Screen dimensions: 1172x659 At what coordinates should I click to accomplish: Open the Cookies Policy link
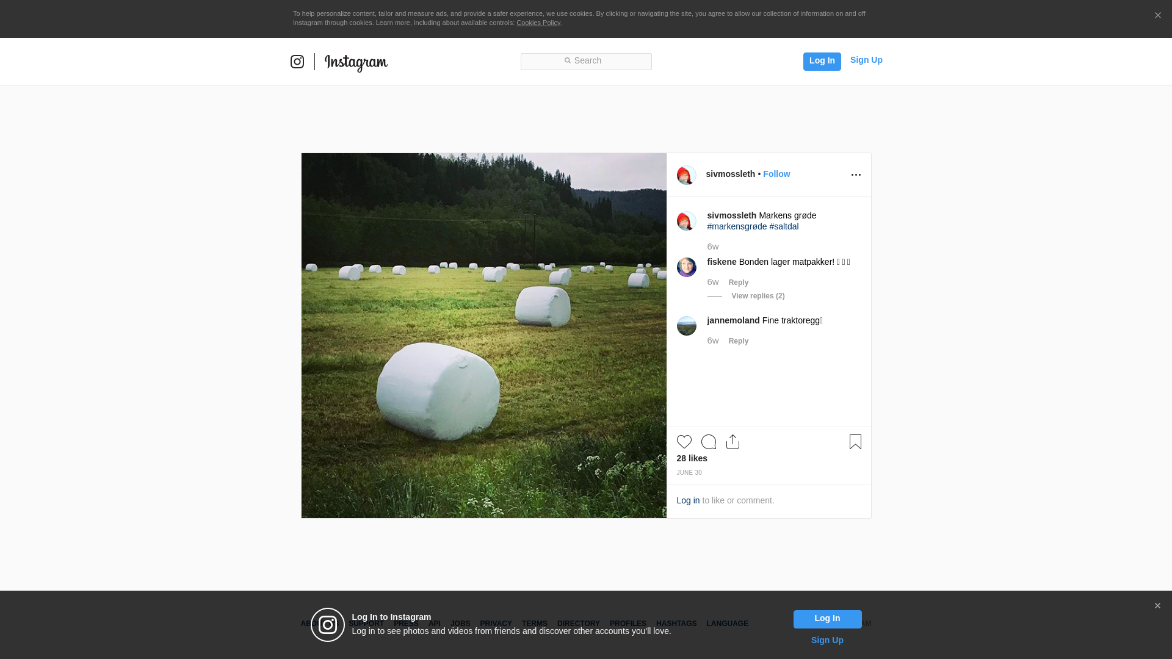point(538,23)
